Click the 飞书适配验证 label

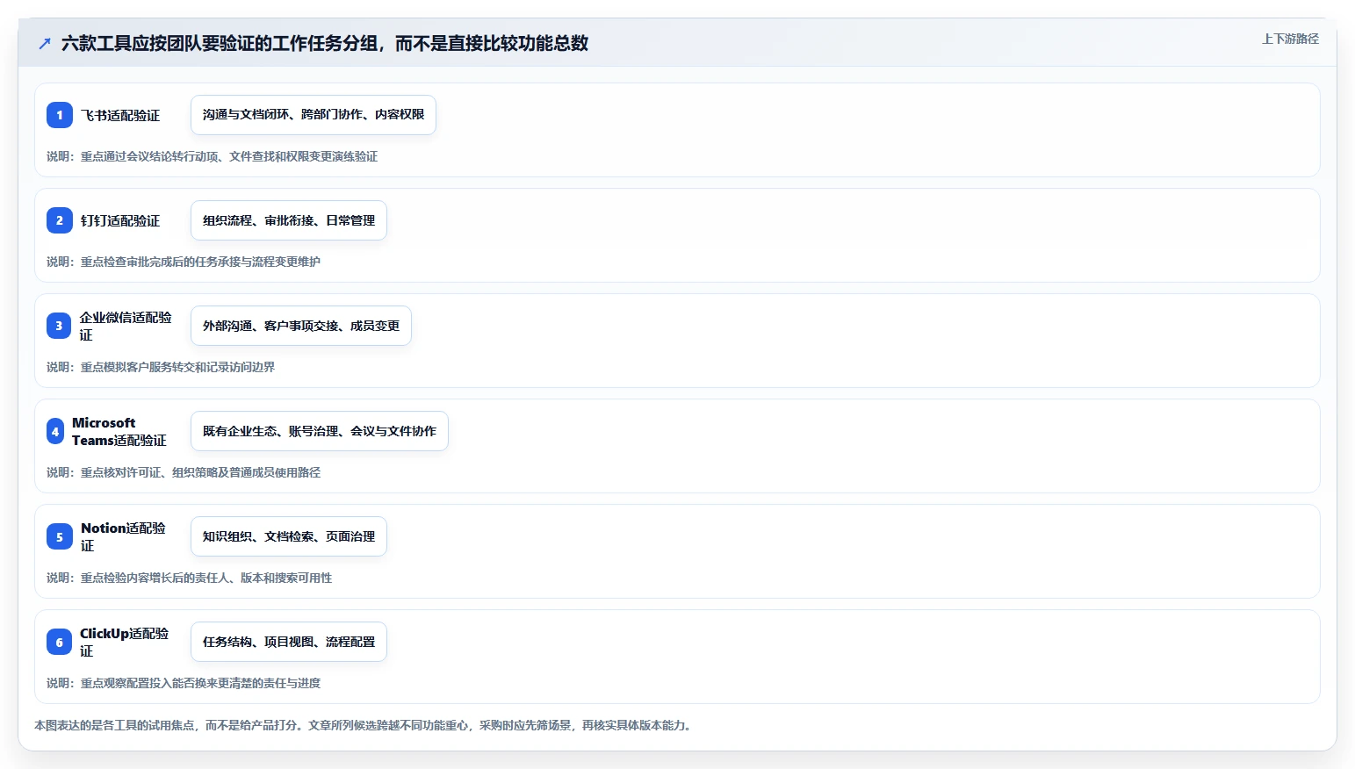coord(120,115)
